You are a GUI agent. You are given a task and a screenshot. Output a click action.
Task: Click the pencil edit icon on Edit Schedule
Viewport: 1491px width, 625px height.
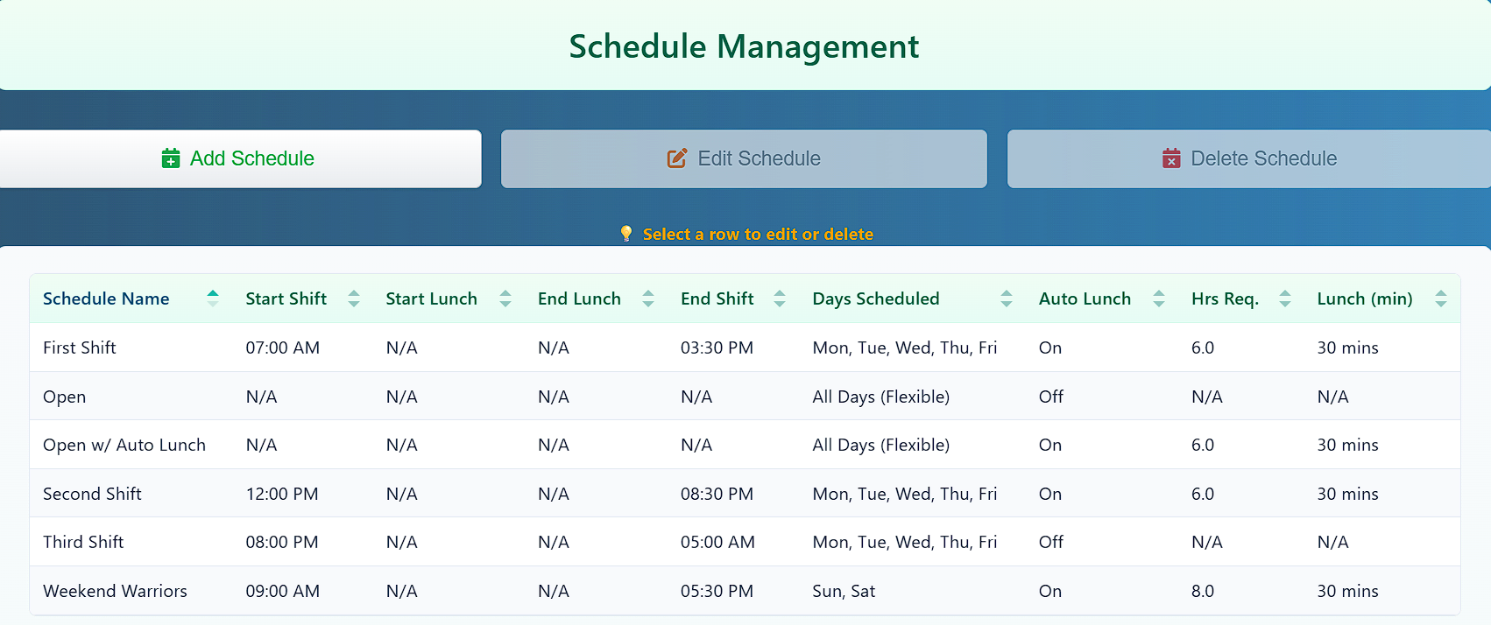pos(675,158)
